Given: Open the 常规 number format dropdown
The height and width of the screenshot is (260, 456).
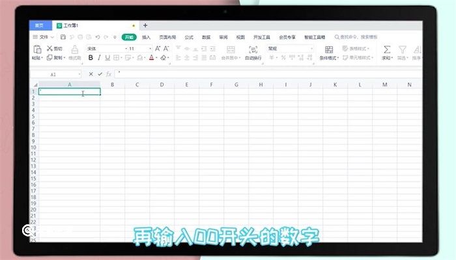Looking at the screenshot, I should point(311,49).
